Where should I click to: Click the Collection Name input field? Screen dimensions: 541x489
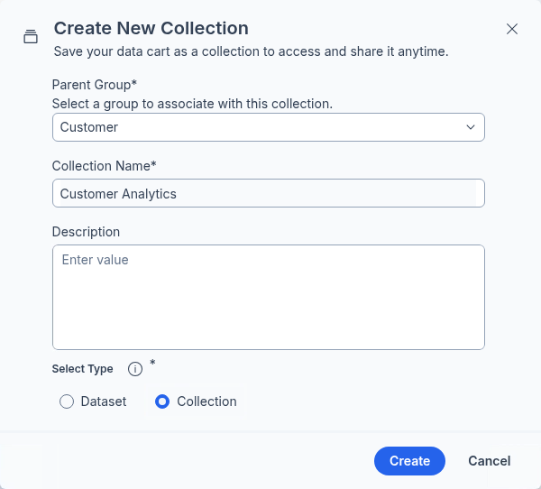coord(268,193)
